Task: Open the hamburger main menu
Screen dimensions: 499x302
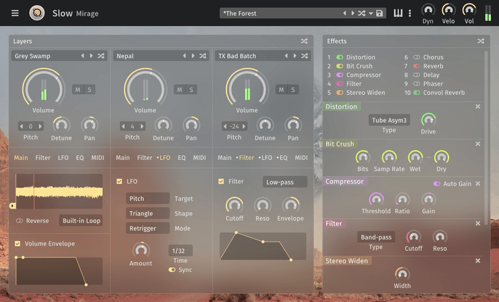Action: 15,13
